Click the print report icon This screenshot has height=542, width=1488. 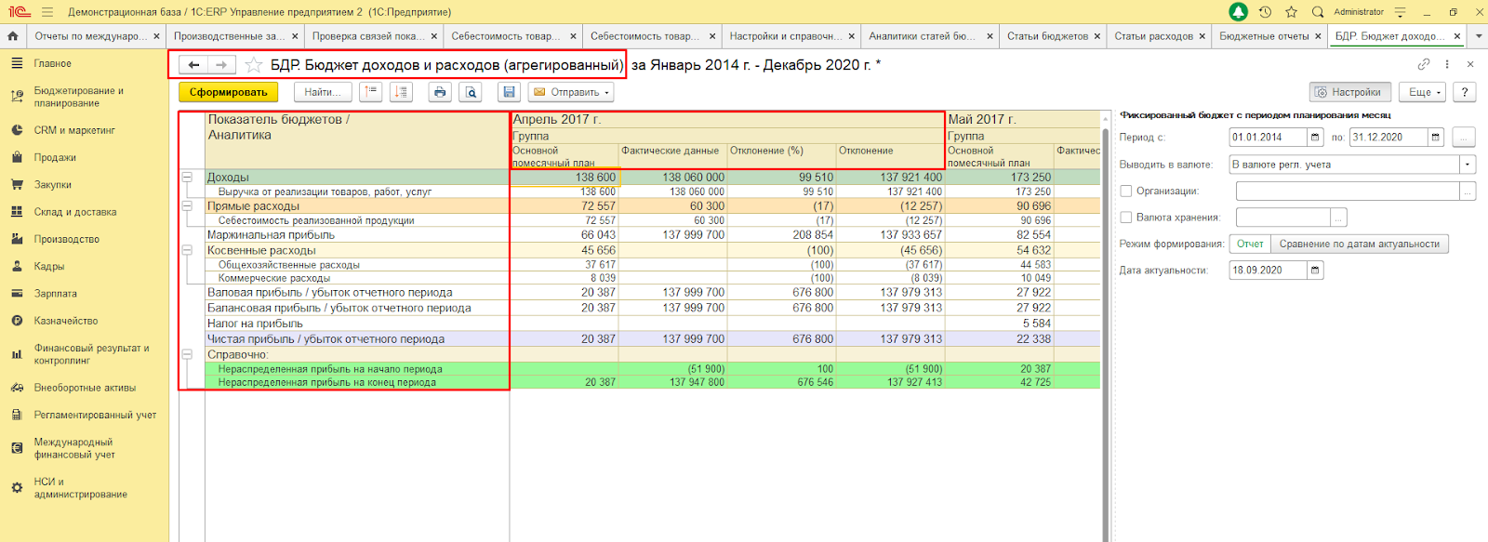pyautogui.click(x=440, y=92)
